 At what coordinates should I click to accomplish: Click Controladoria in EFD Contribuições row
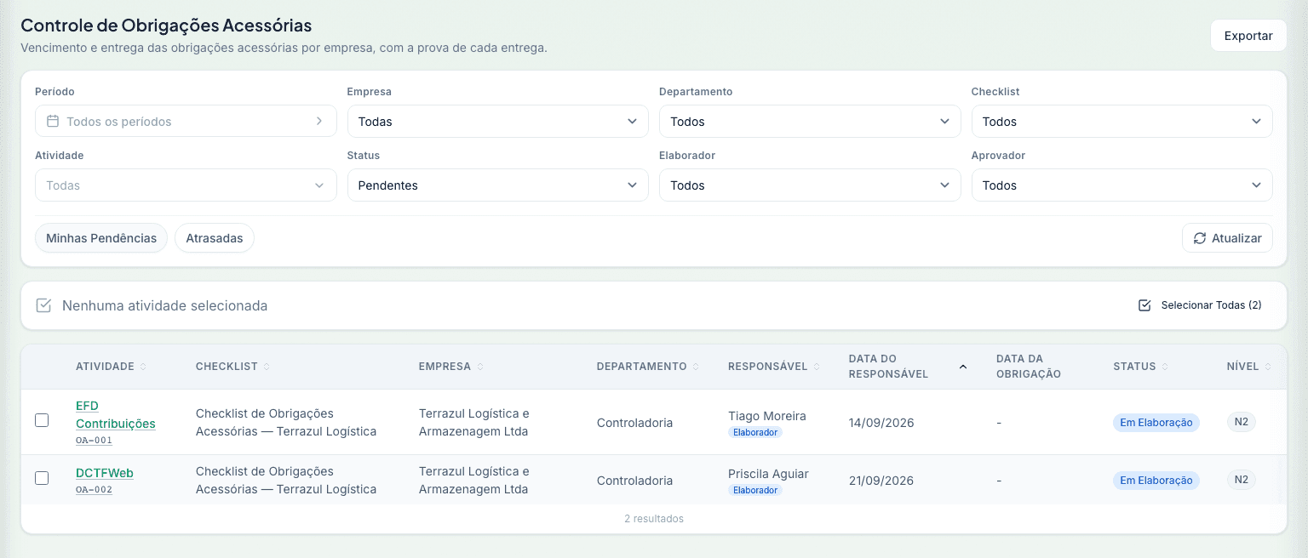[x=635, y=423]
